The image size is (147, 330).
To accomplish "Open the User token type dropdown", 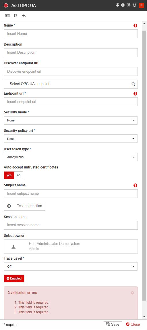I will tap(71, 157).
